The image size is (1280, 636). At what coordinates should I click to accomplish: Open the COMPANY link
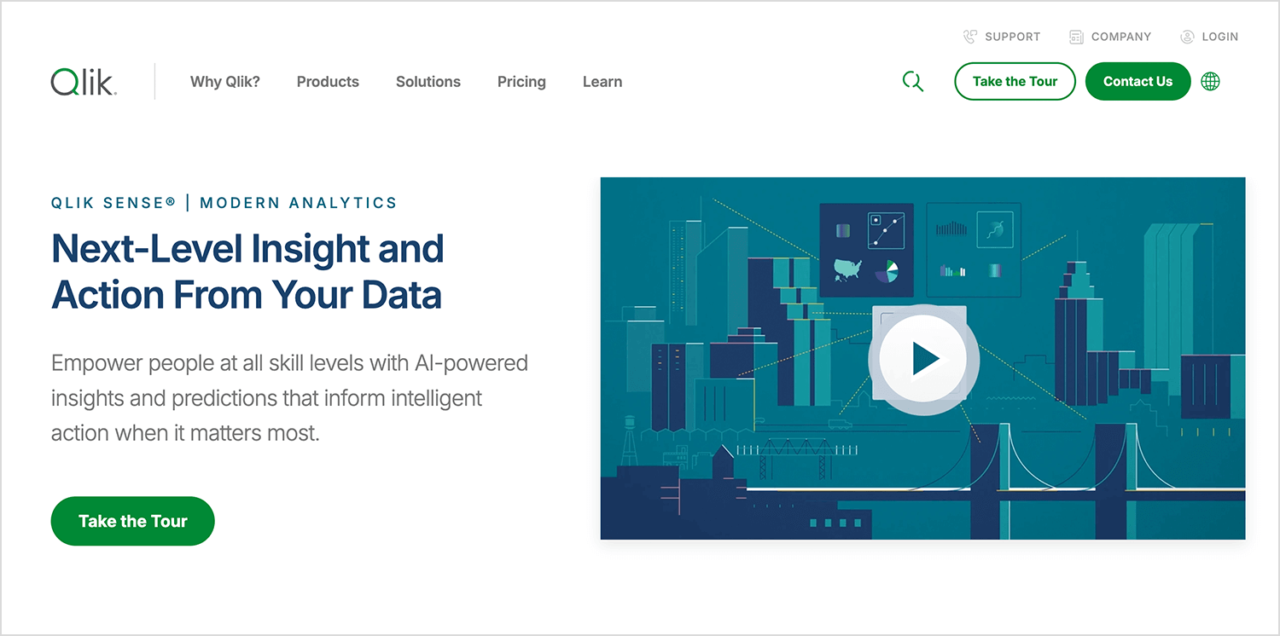point(1121,37)
